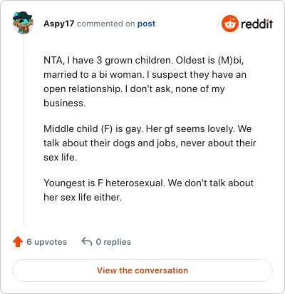Open the Aspy17 username profile

click(59, 24)
